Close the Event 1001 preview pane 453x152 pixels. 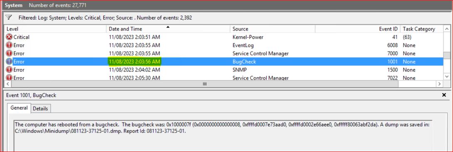[444, 95]
